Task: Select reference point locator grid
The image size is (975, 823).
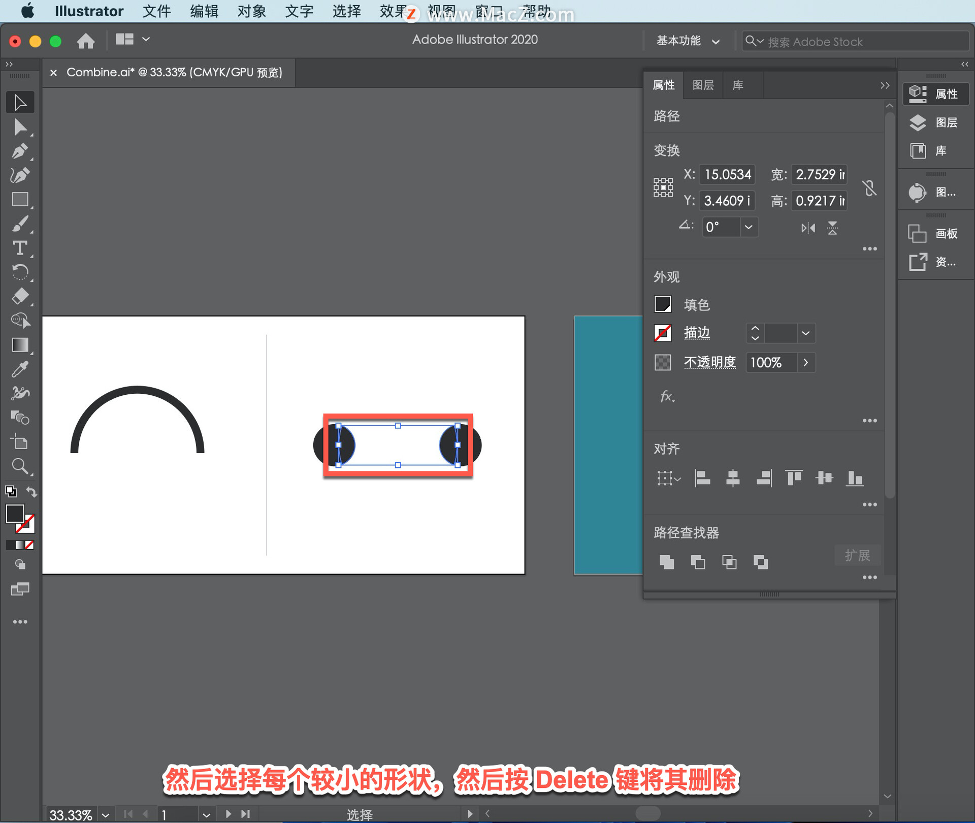Action: [x=663, y=187]
